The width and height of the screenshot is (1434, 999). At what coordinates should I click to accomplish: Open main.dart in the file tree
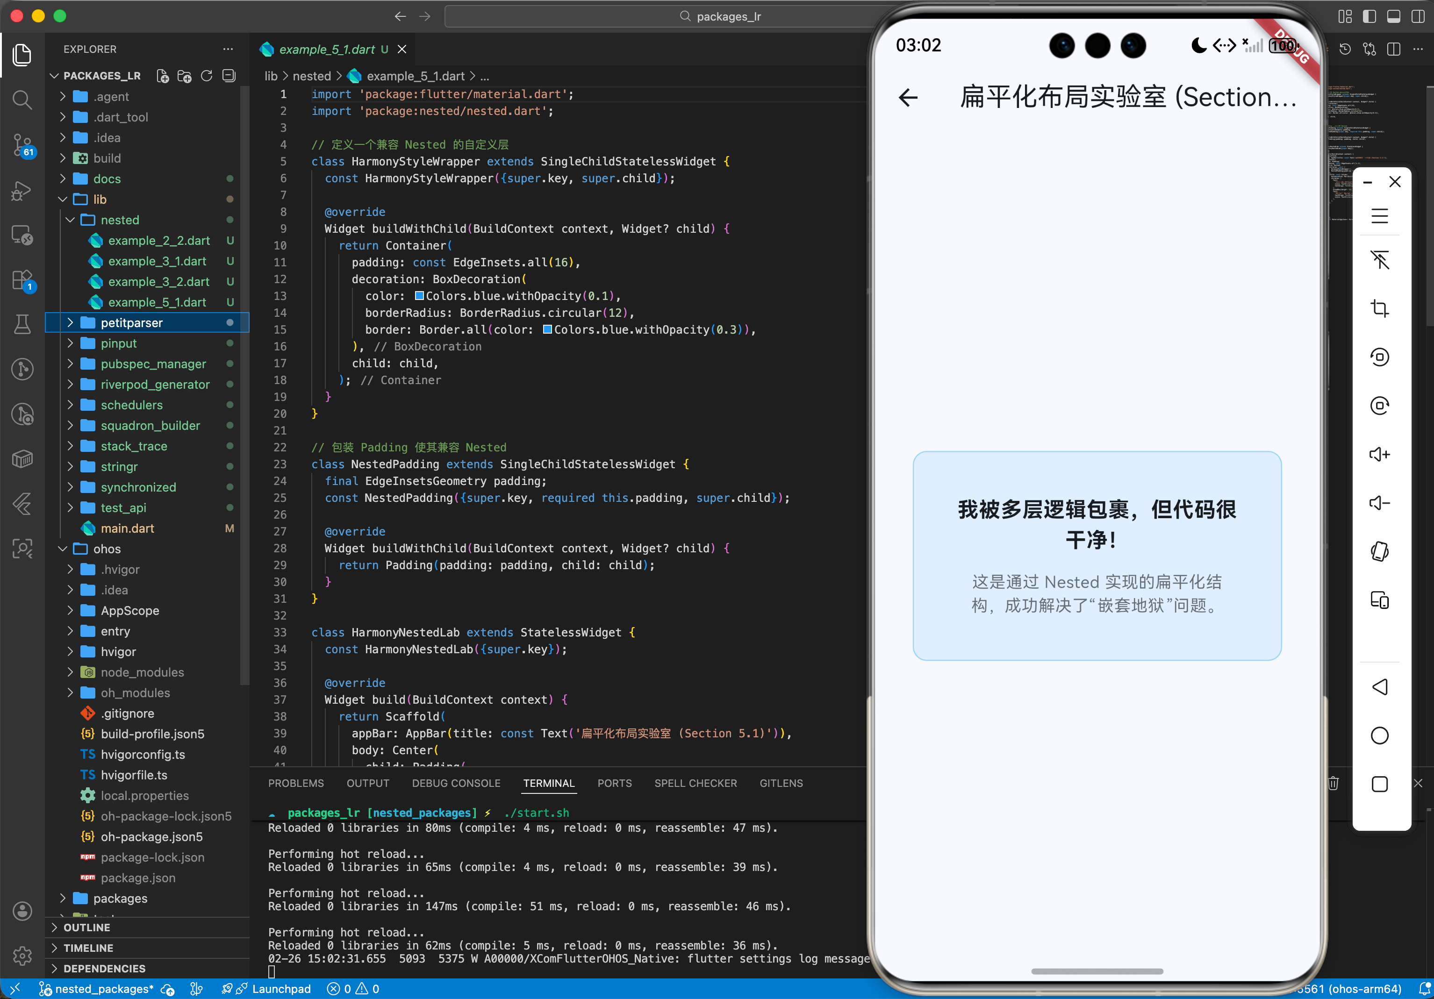coord(147,528)
